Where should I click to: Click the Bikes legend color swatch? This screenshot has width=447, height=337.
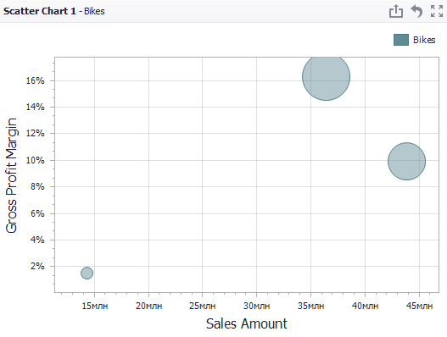pyautogui.click(x=401, y=40)
